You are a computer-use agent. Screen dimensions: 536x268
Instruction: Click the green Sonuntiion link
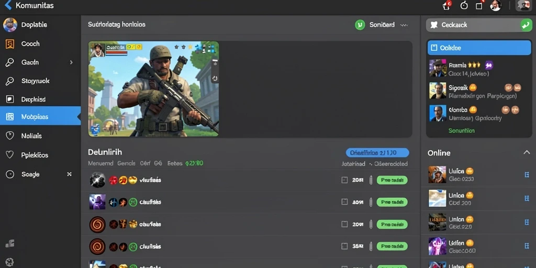coord(462,130)
